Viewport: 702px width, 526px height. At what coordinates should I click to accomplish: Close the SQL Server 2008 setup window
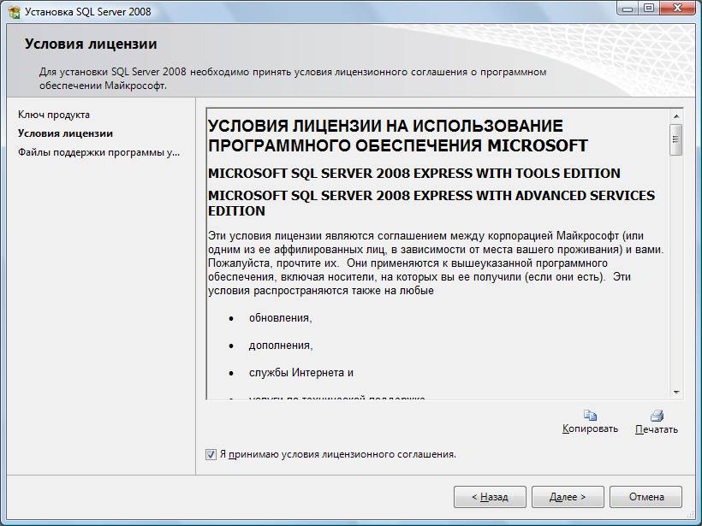pos(676,9)
